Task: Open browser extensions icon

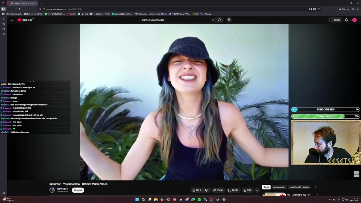Action: click(353, 9)
